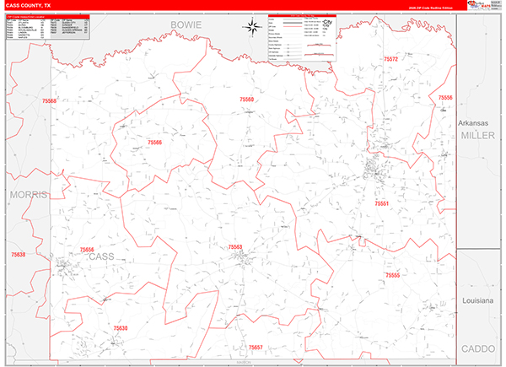Click the Market Maps logo
This screenshot has height=367, width=506.
pos(479,5)
